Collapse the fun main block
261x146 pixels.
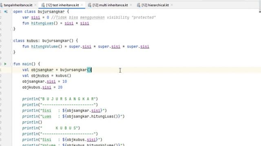point(11,64)
